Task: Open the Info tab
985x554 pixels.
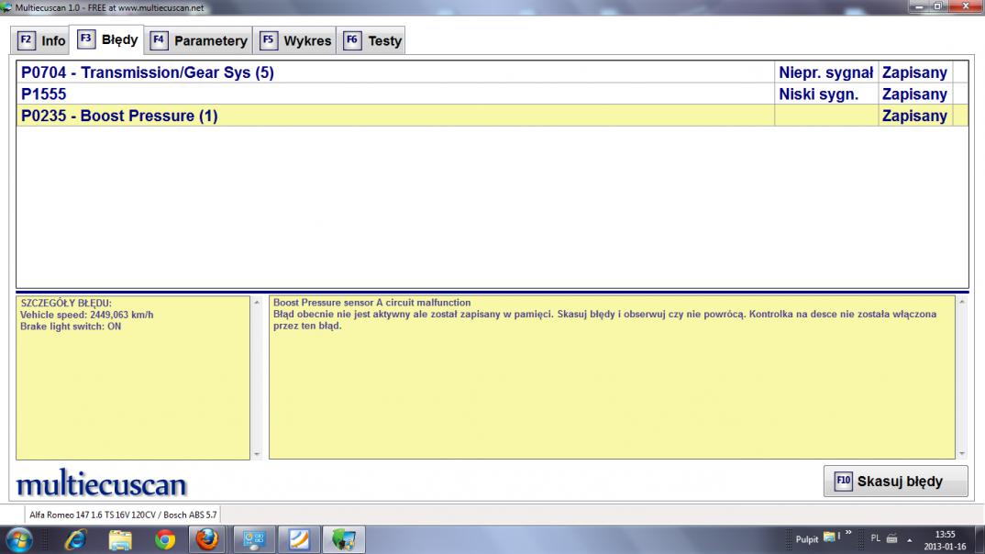Action: point(41,41)
